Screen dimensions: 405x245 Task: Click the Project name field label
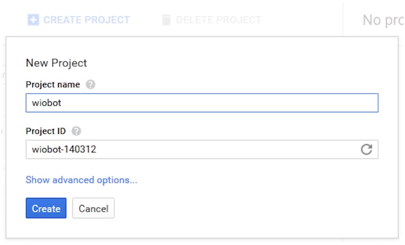pos(53,84)
